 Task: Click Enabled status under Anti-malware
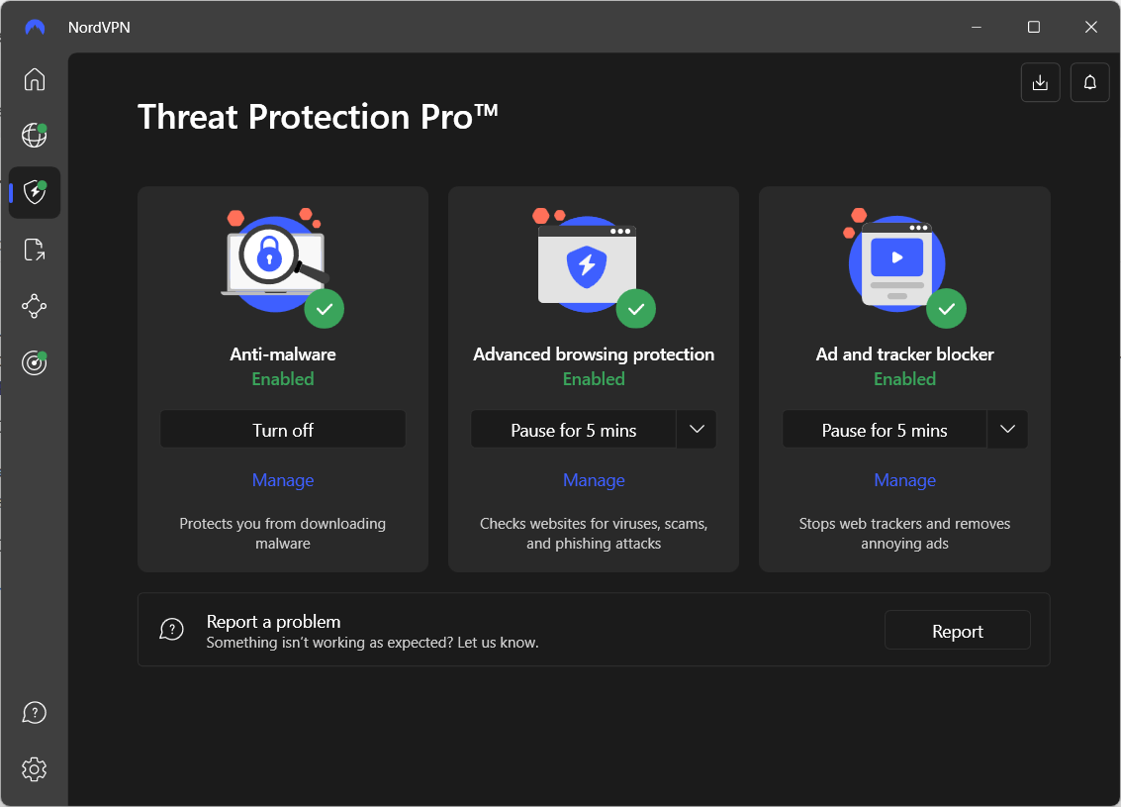coord(282,379)
